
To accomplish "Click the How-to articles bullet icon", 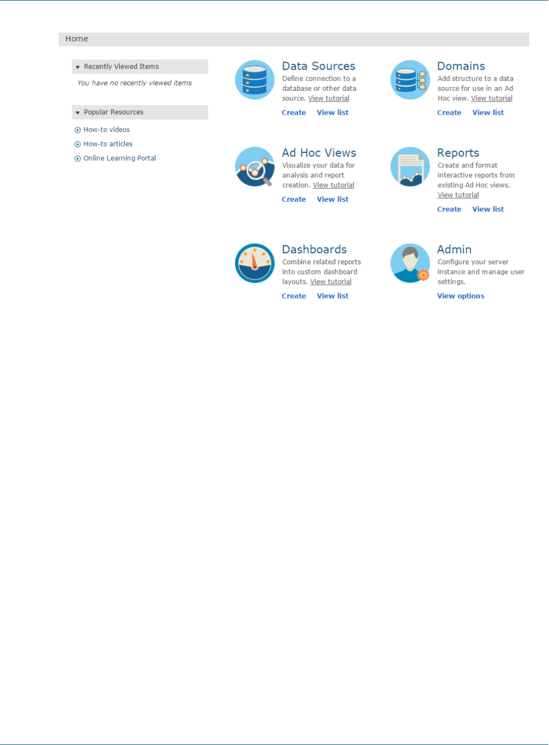I will (x=78, y=144).
